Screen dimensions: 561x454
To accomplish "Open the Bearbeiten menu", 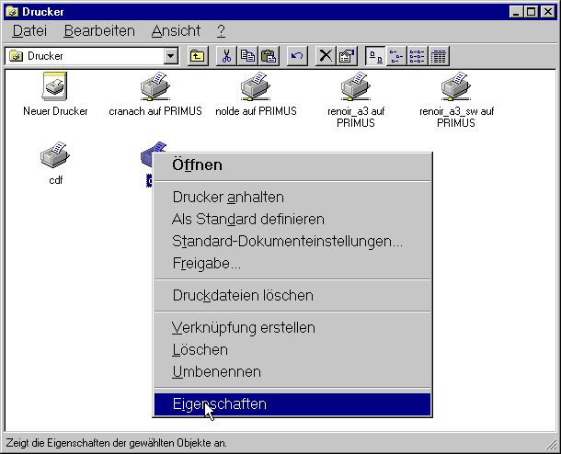I will click(x=99, y=31).
